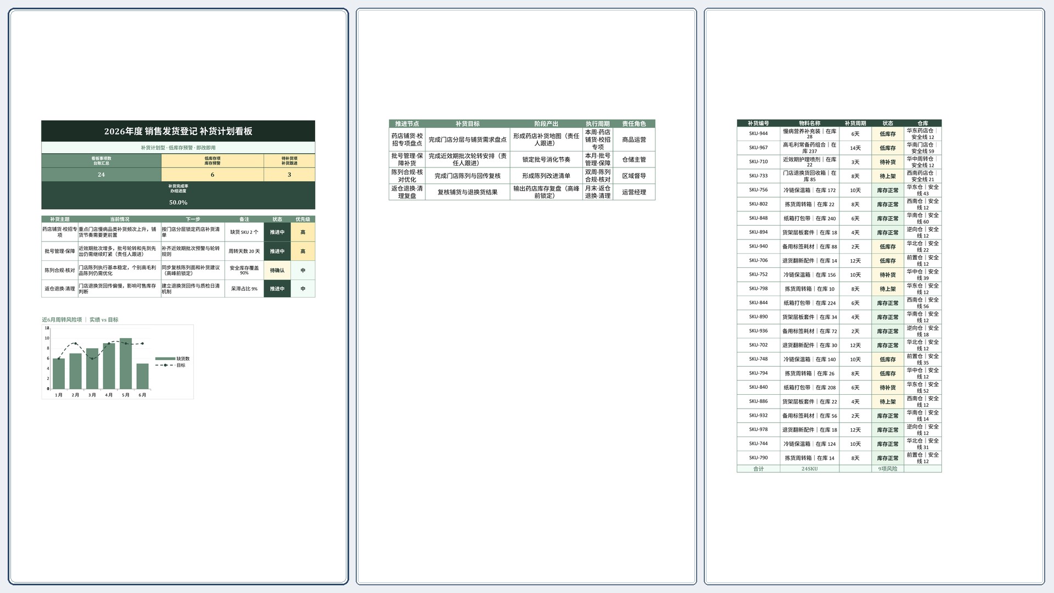Click the 高 priority in 批号管理·保障 row
The image size is (1054, 593).
(303, 251)
